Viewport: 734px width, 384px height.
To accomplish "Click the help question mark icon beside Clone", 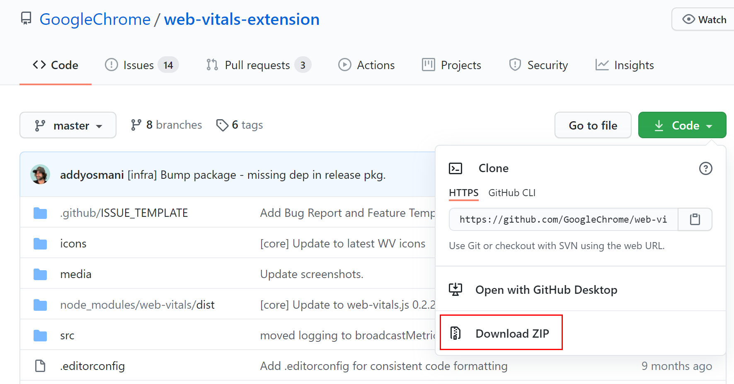I will tap(705, 168).
